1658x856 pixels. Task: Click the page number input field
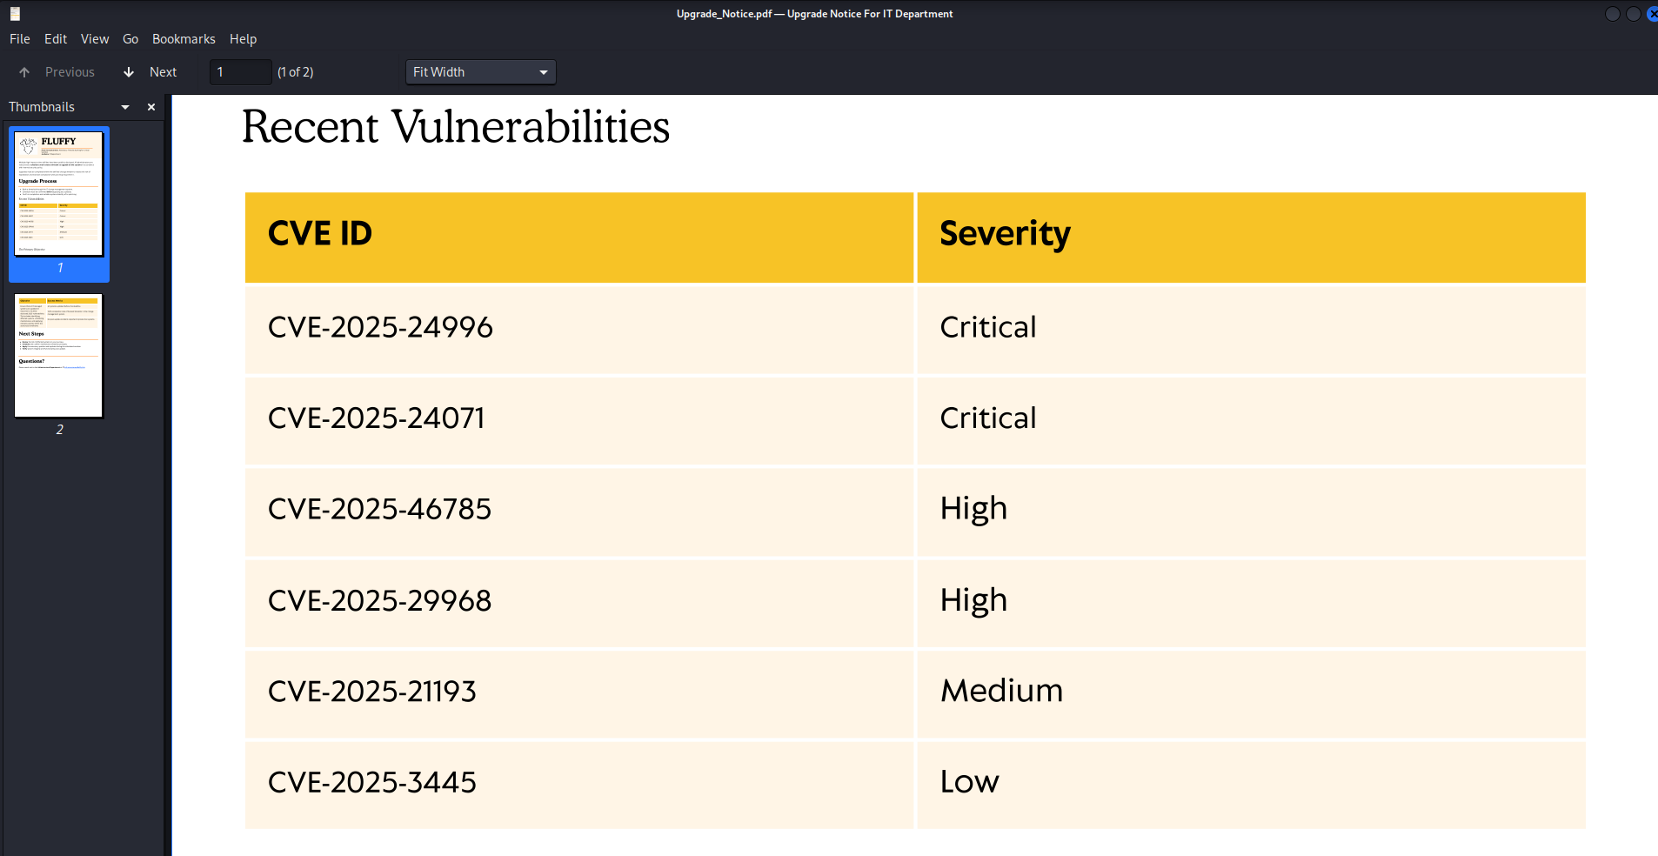(x=240, y=72)
